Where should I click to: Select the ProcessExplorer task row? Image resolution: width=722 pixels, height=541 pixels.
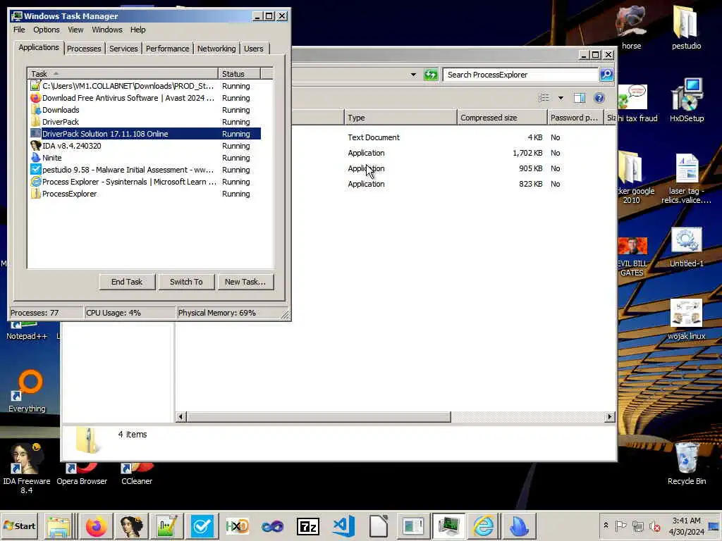pyautogui.click(x=145, y=194)
